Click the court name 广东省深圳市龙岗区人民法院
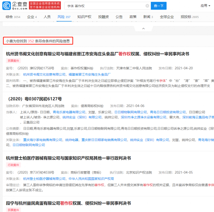 click(43, 106)
